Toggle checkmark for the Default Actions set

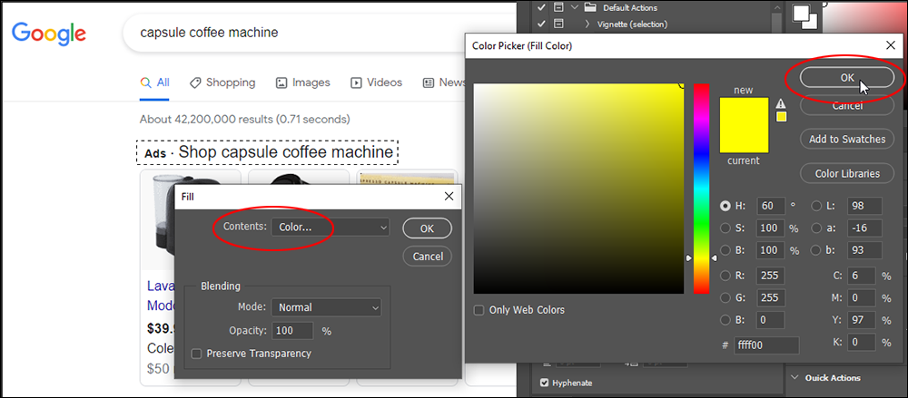tap(541, 7)
